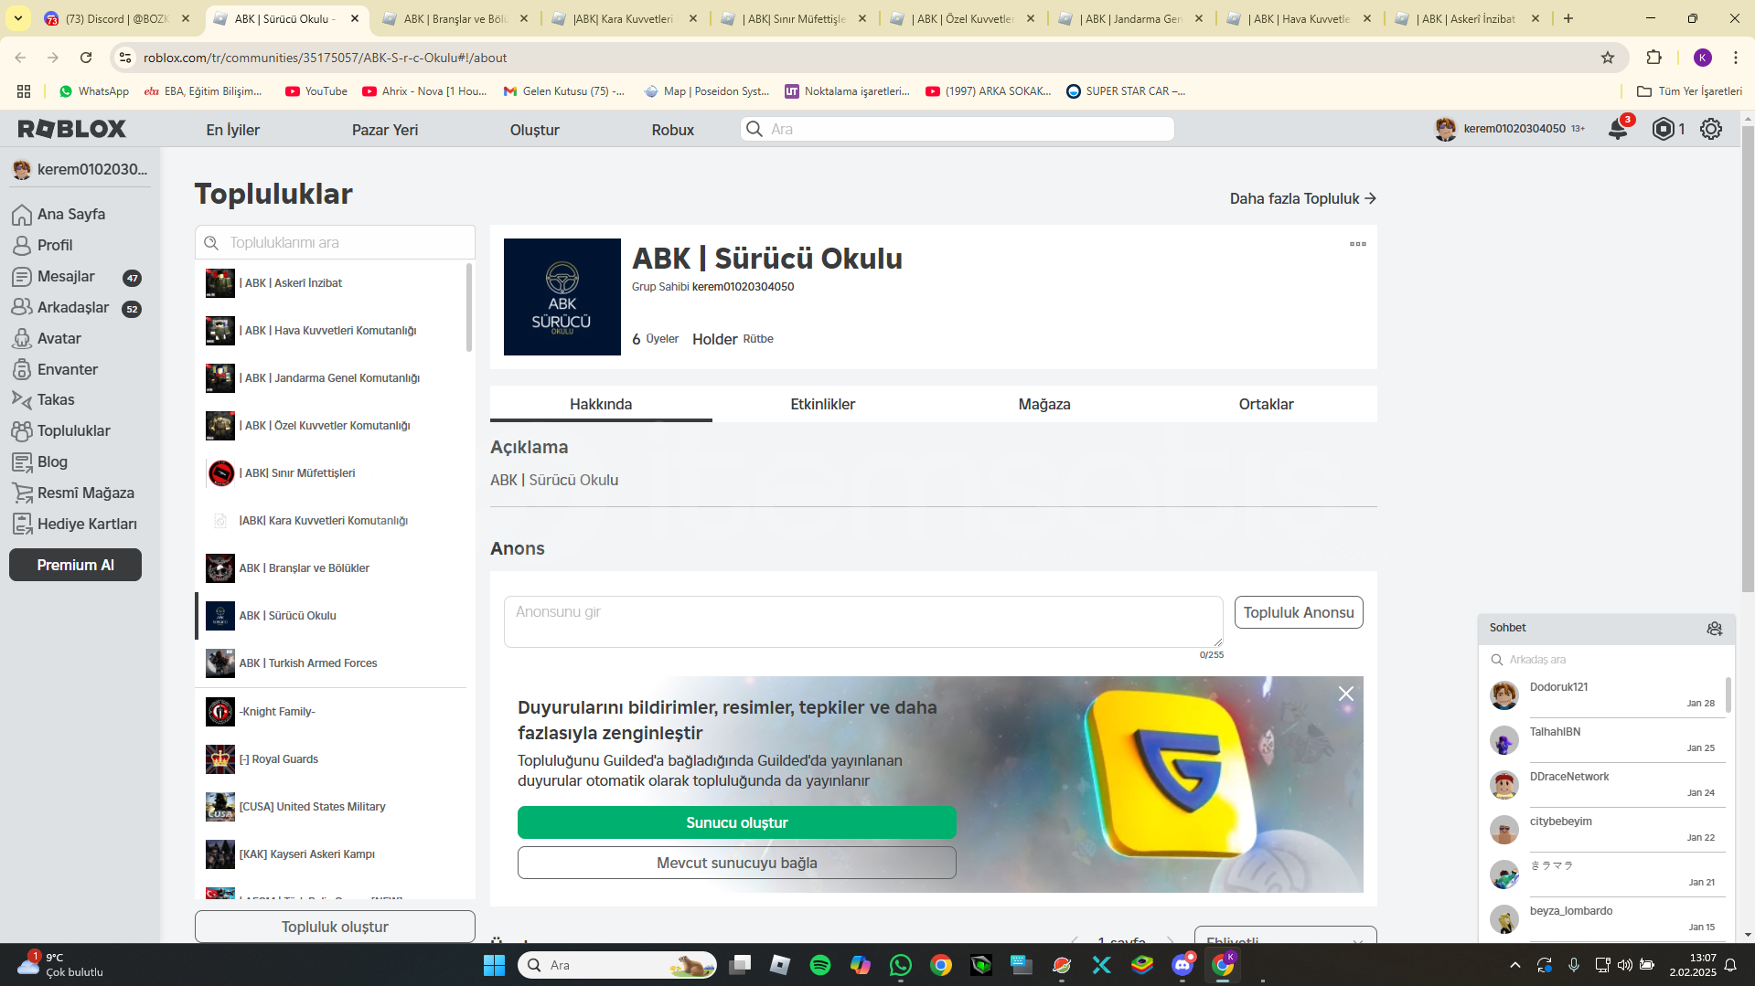Close the Guilded promotion banner

1346,694
